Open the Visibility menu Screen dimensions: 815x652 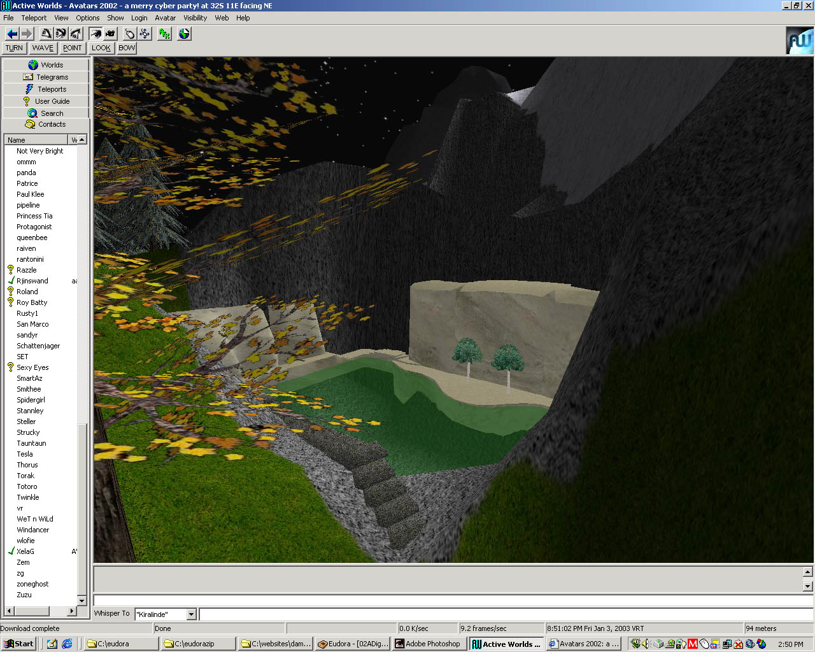(195, 18)
